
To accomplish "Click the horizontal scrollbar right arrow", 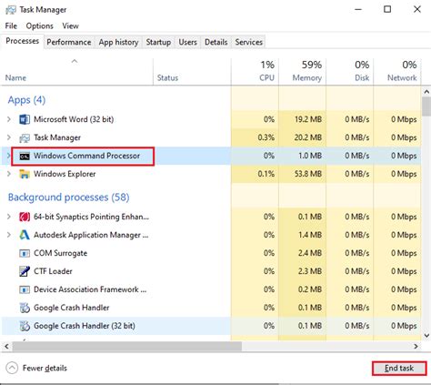I will point(416,346).
